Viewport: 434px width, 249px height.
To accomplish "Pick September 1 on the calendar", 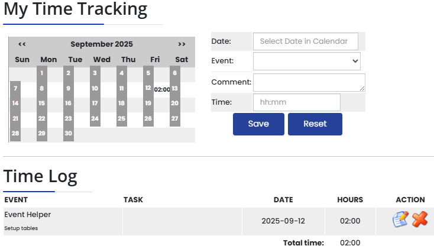I will 42,73.
